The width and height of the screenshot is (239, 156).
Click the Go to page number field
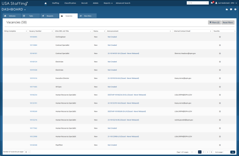[x=227, y=152]
